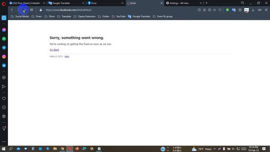The width and height of the screenshot is (270, 152).
Task: Open the Windows Start menu
Action: click(3, 149)
